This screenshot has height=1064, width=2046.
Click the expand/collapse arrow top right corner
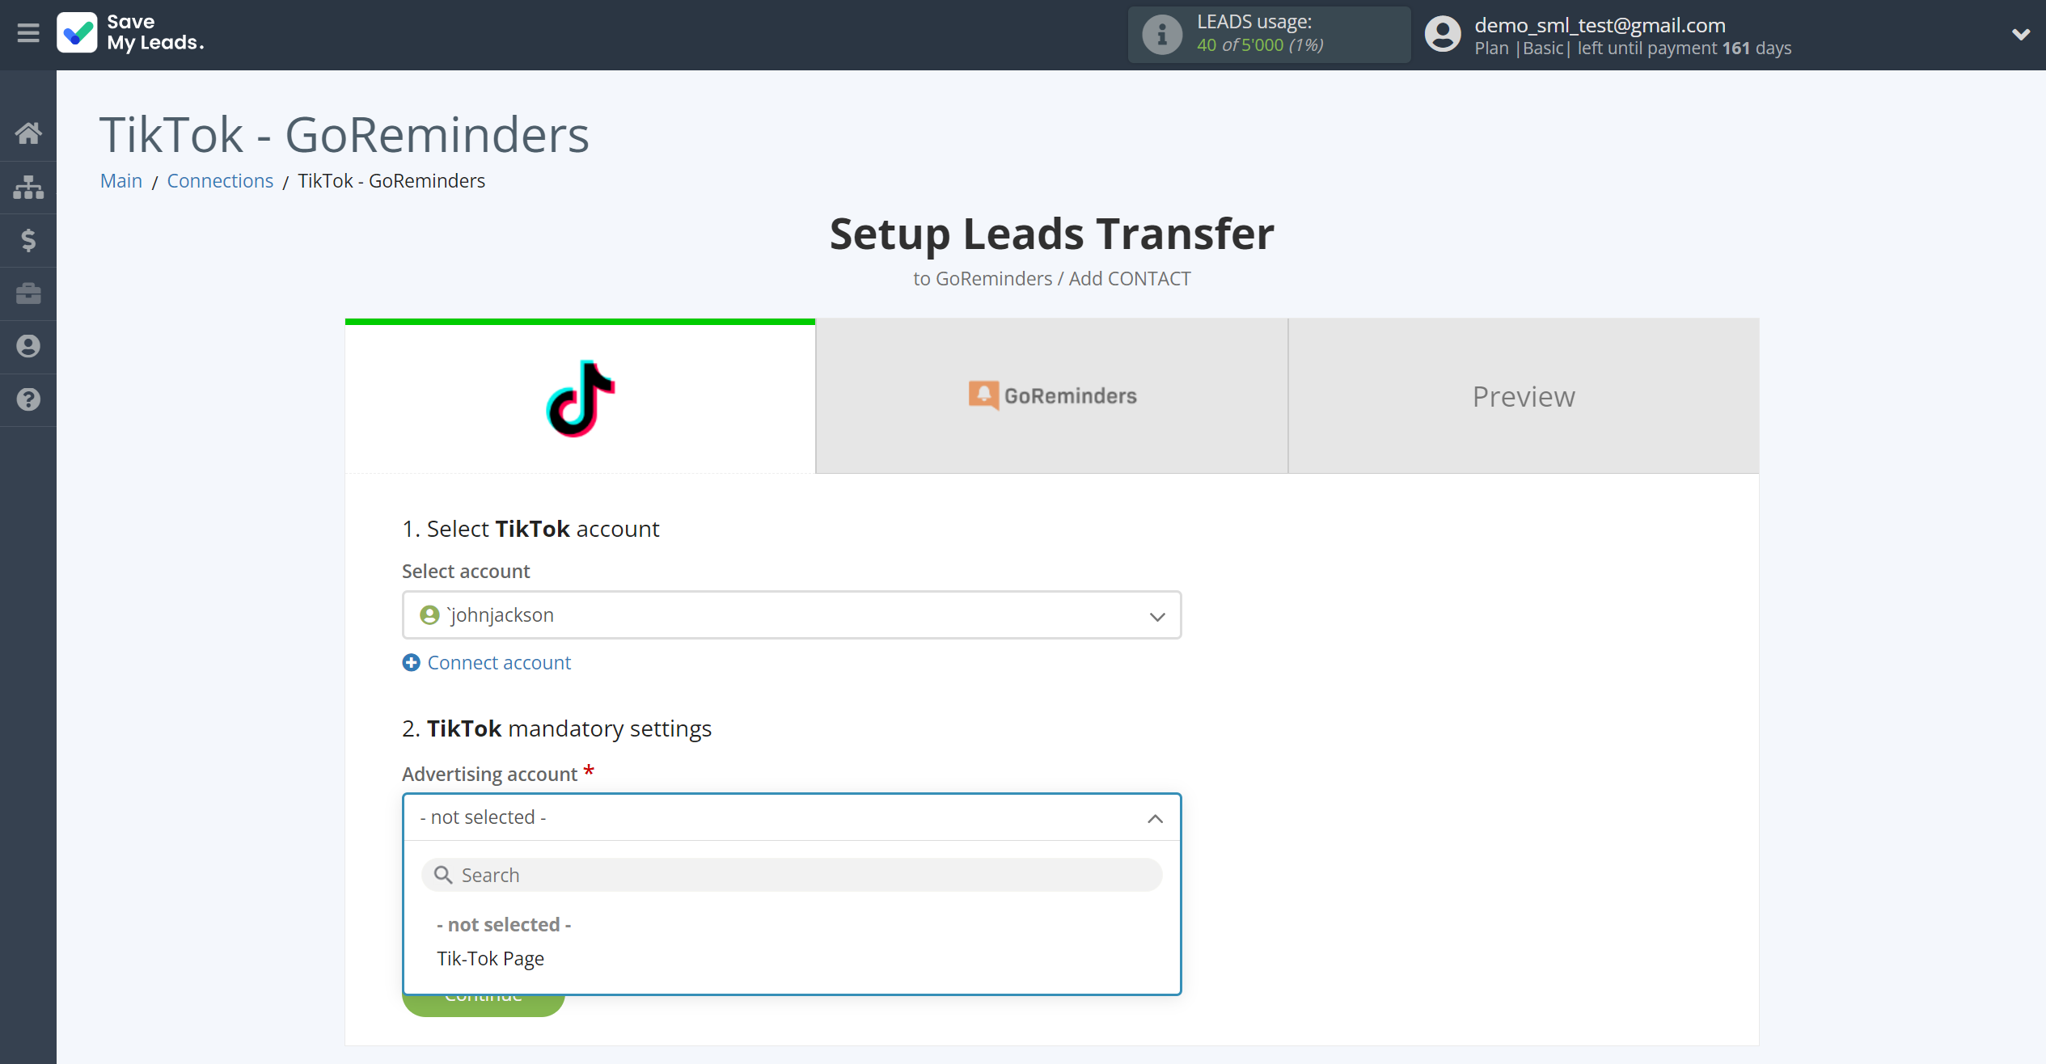pyautogui.click(x=2020, y=34)
